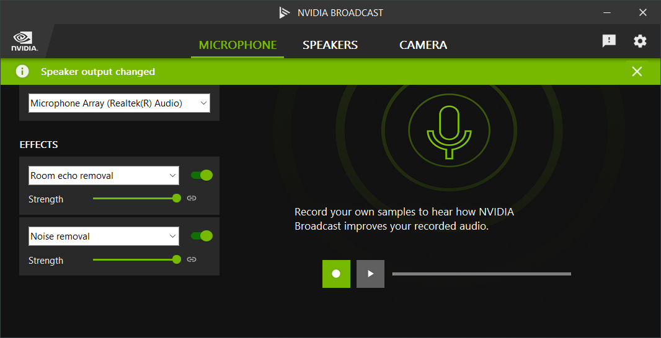The height and width of the screenshot is (338, 661).
Task: Close the NVIDIA Broadcast window
Action: (x=643, y=12)
